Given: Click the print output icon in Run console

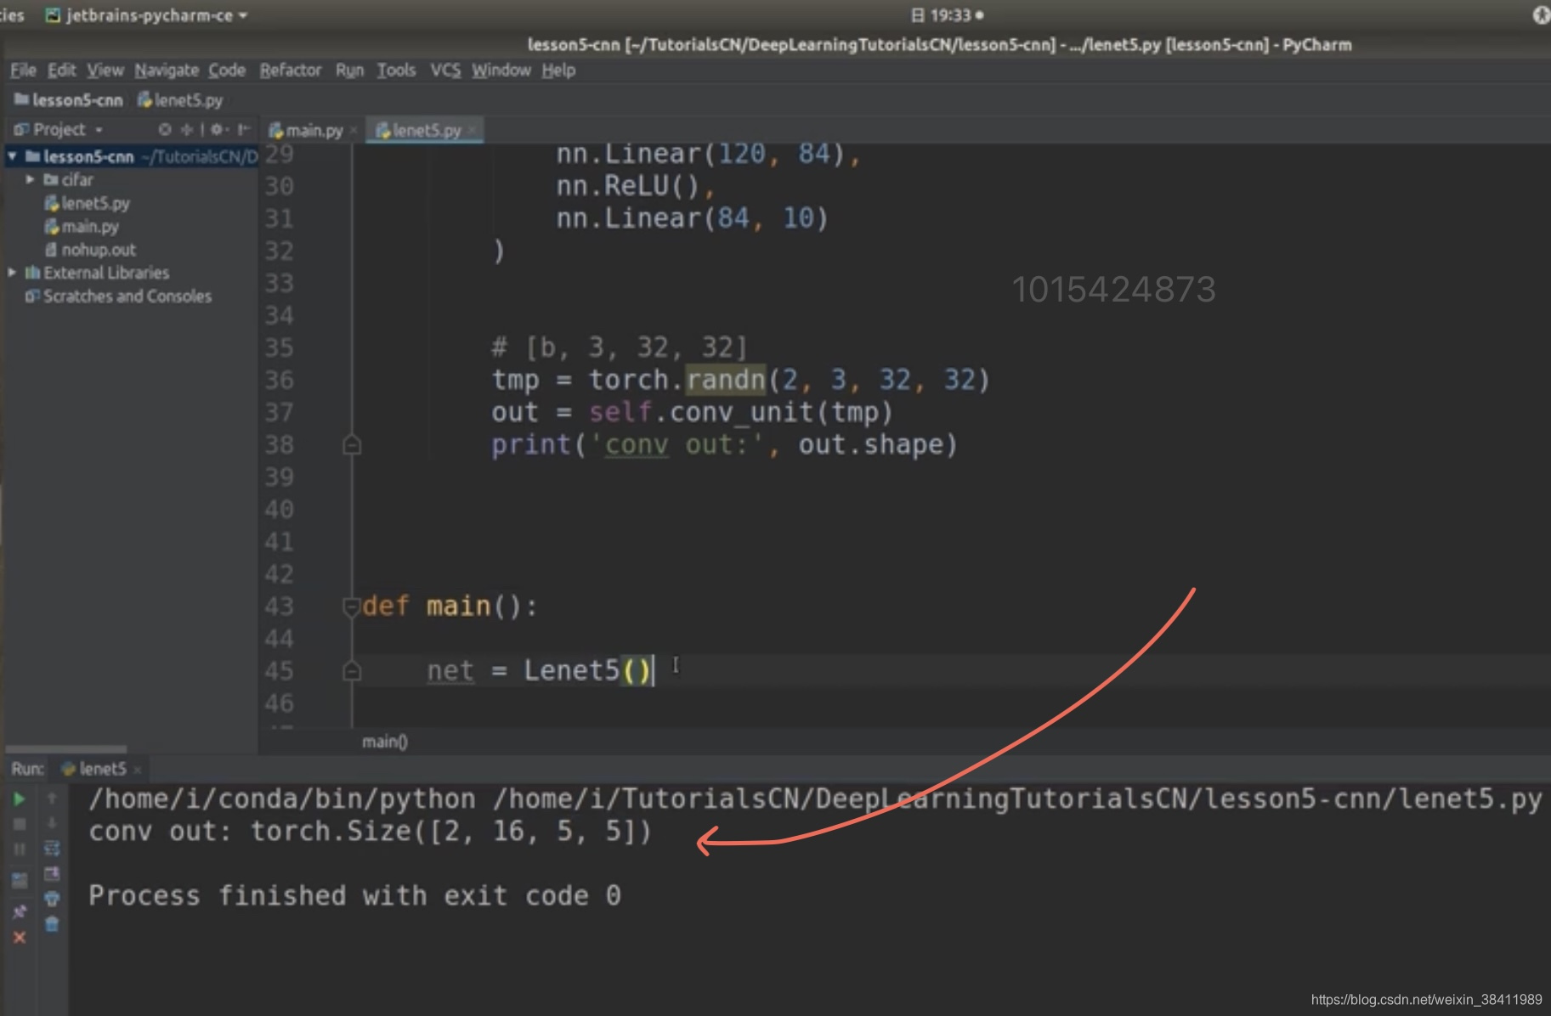Looking at the screenshot, I should point(52,899).
